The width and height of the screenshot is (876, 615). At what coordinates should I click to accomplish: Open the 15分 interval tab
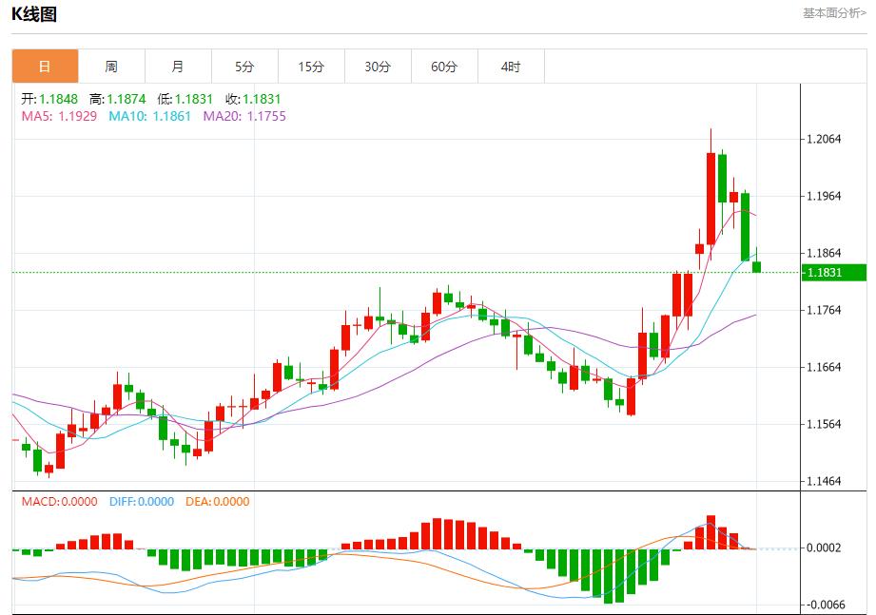(311, 67)
